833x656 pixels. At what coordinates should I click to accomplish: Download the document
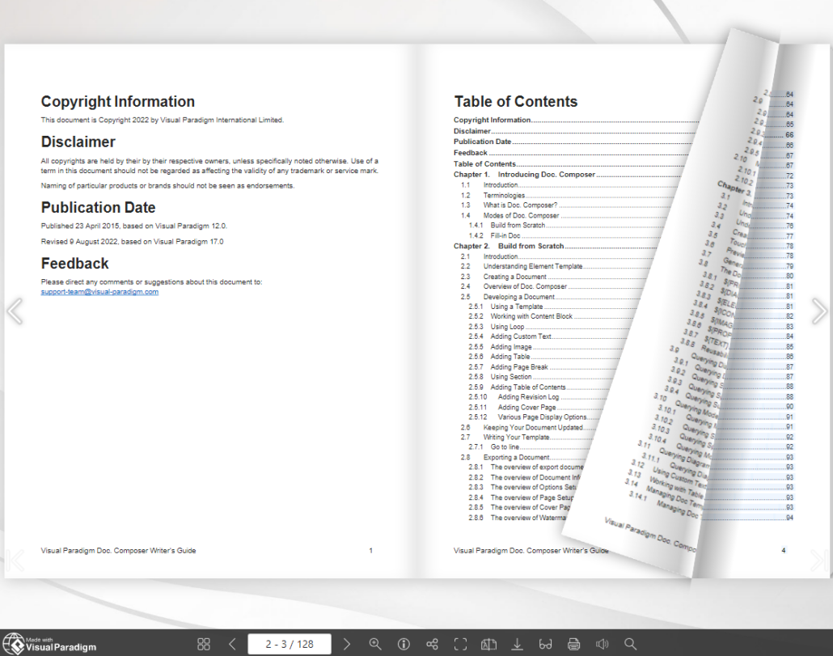517,644
